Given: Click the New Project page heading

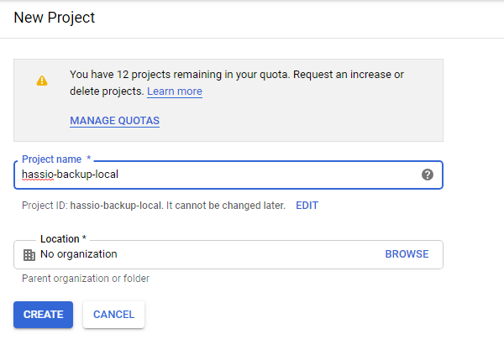Looking at the screenshot, I should click(x=55, y=18).
